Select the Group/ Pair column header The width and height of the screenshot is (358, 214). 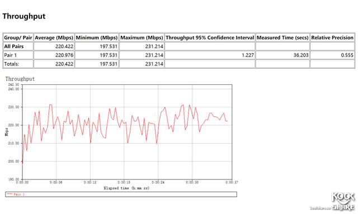tap(18, 37)
